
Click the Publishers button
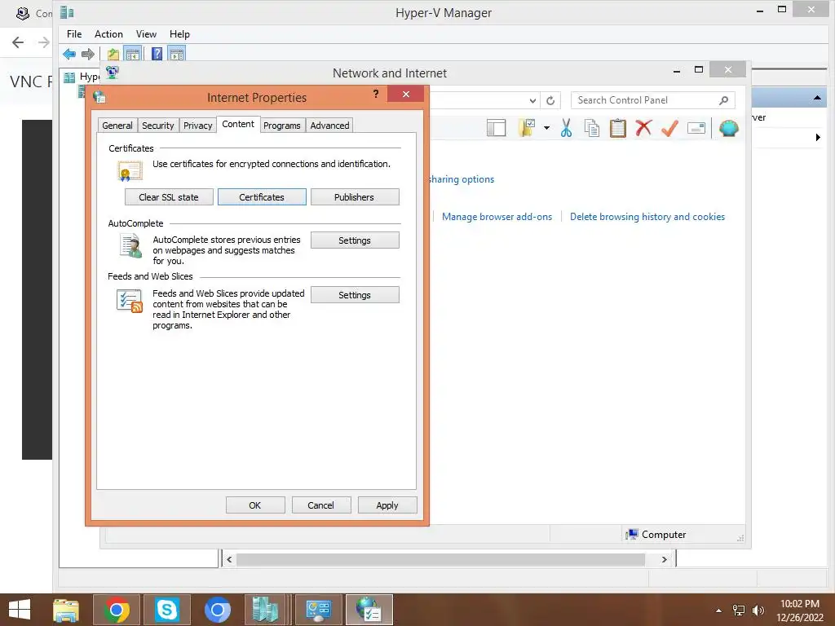(x=354, y=197)
